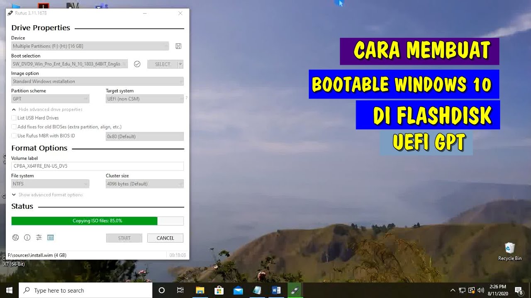Viewport: 531px width, 298px height.
Task: Open the Boot selection dropdown
Action: coord(69,64)
